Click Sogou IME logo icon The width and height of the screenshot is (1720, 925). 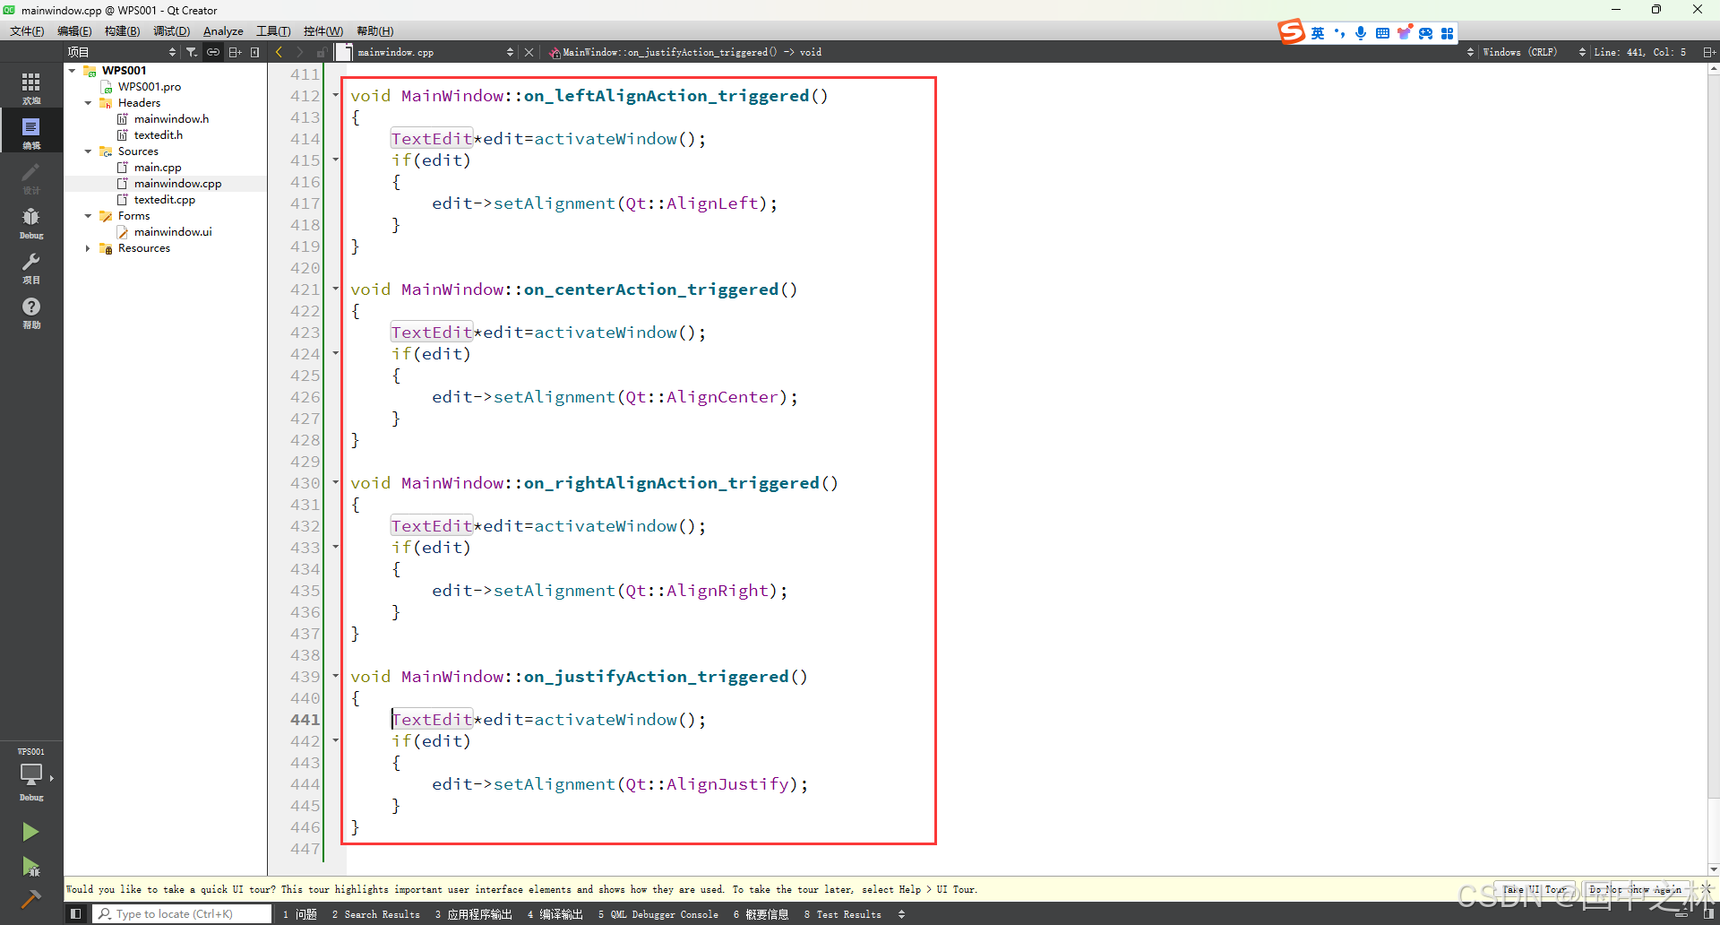coord(1291,33)
